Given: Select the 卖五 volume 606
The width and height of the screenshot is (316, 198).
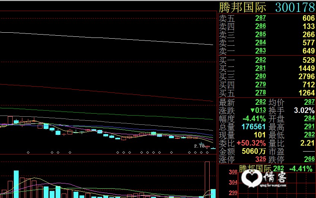Looking at the screenshot, I should click(309, 18).
